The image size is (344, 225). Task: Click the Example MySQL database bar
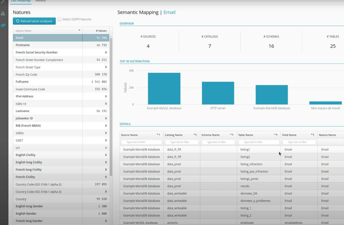(x=164, y=89)
